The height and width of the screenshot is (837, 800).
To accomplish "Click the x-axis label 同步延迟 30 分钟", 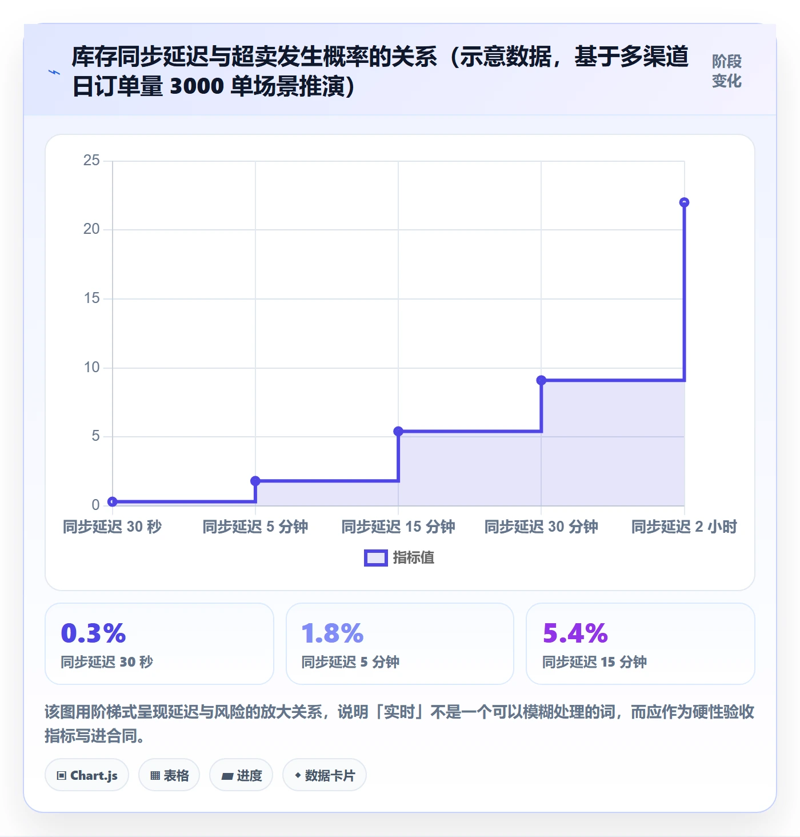I will coord(541,527).
